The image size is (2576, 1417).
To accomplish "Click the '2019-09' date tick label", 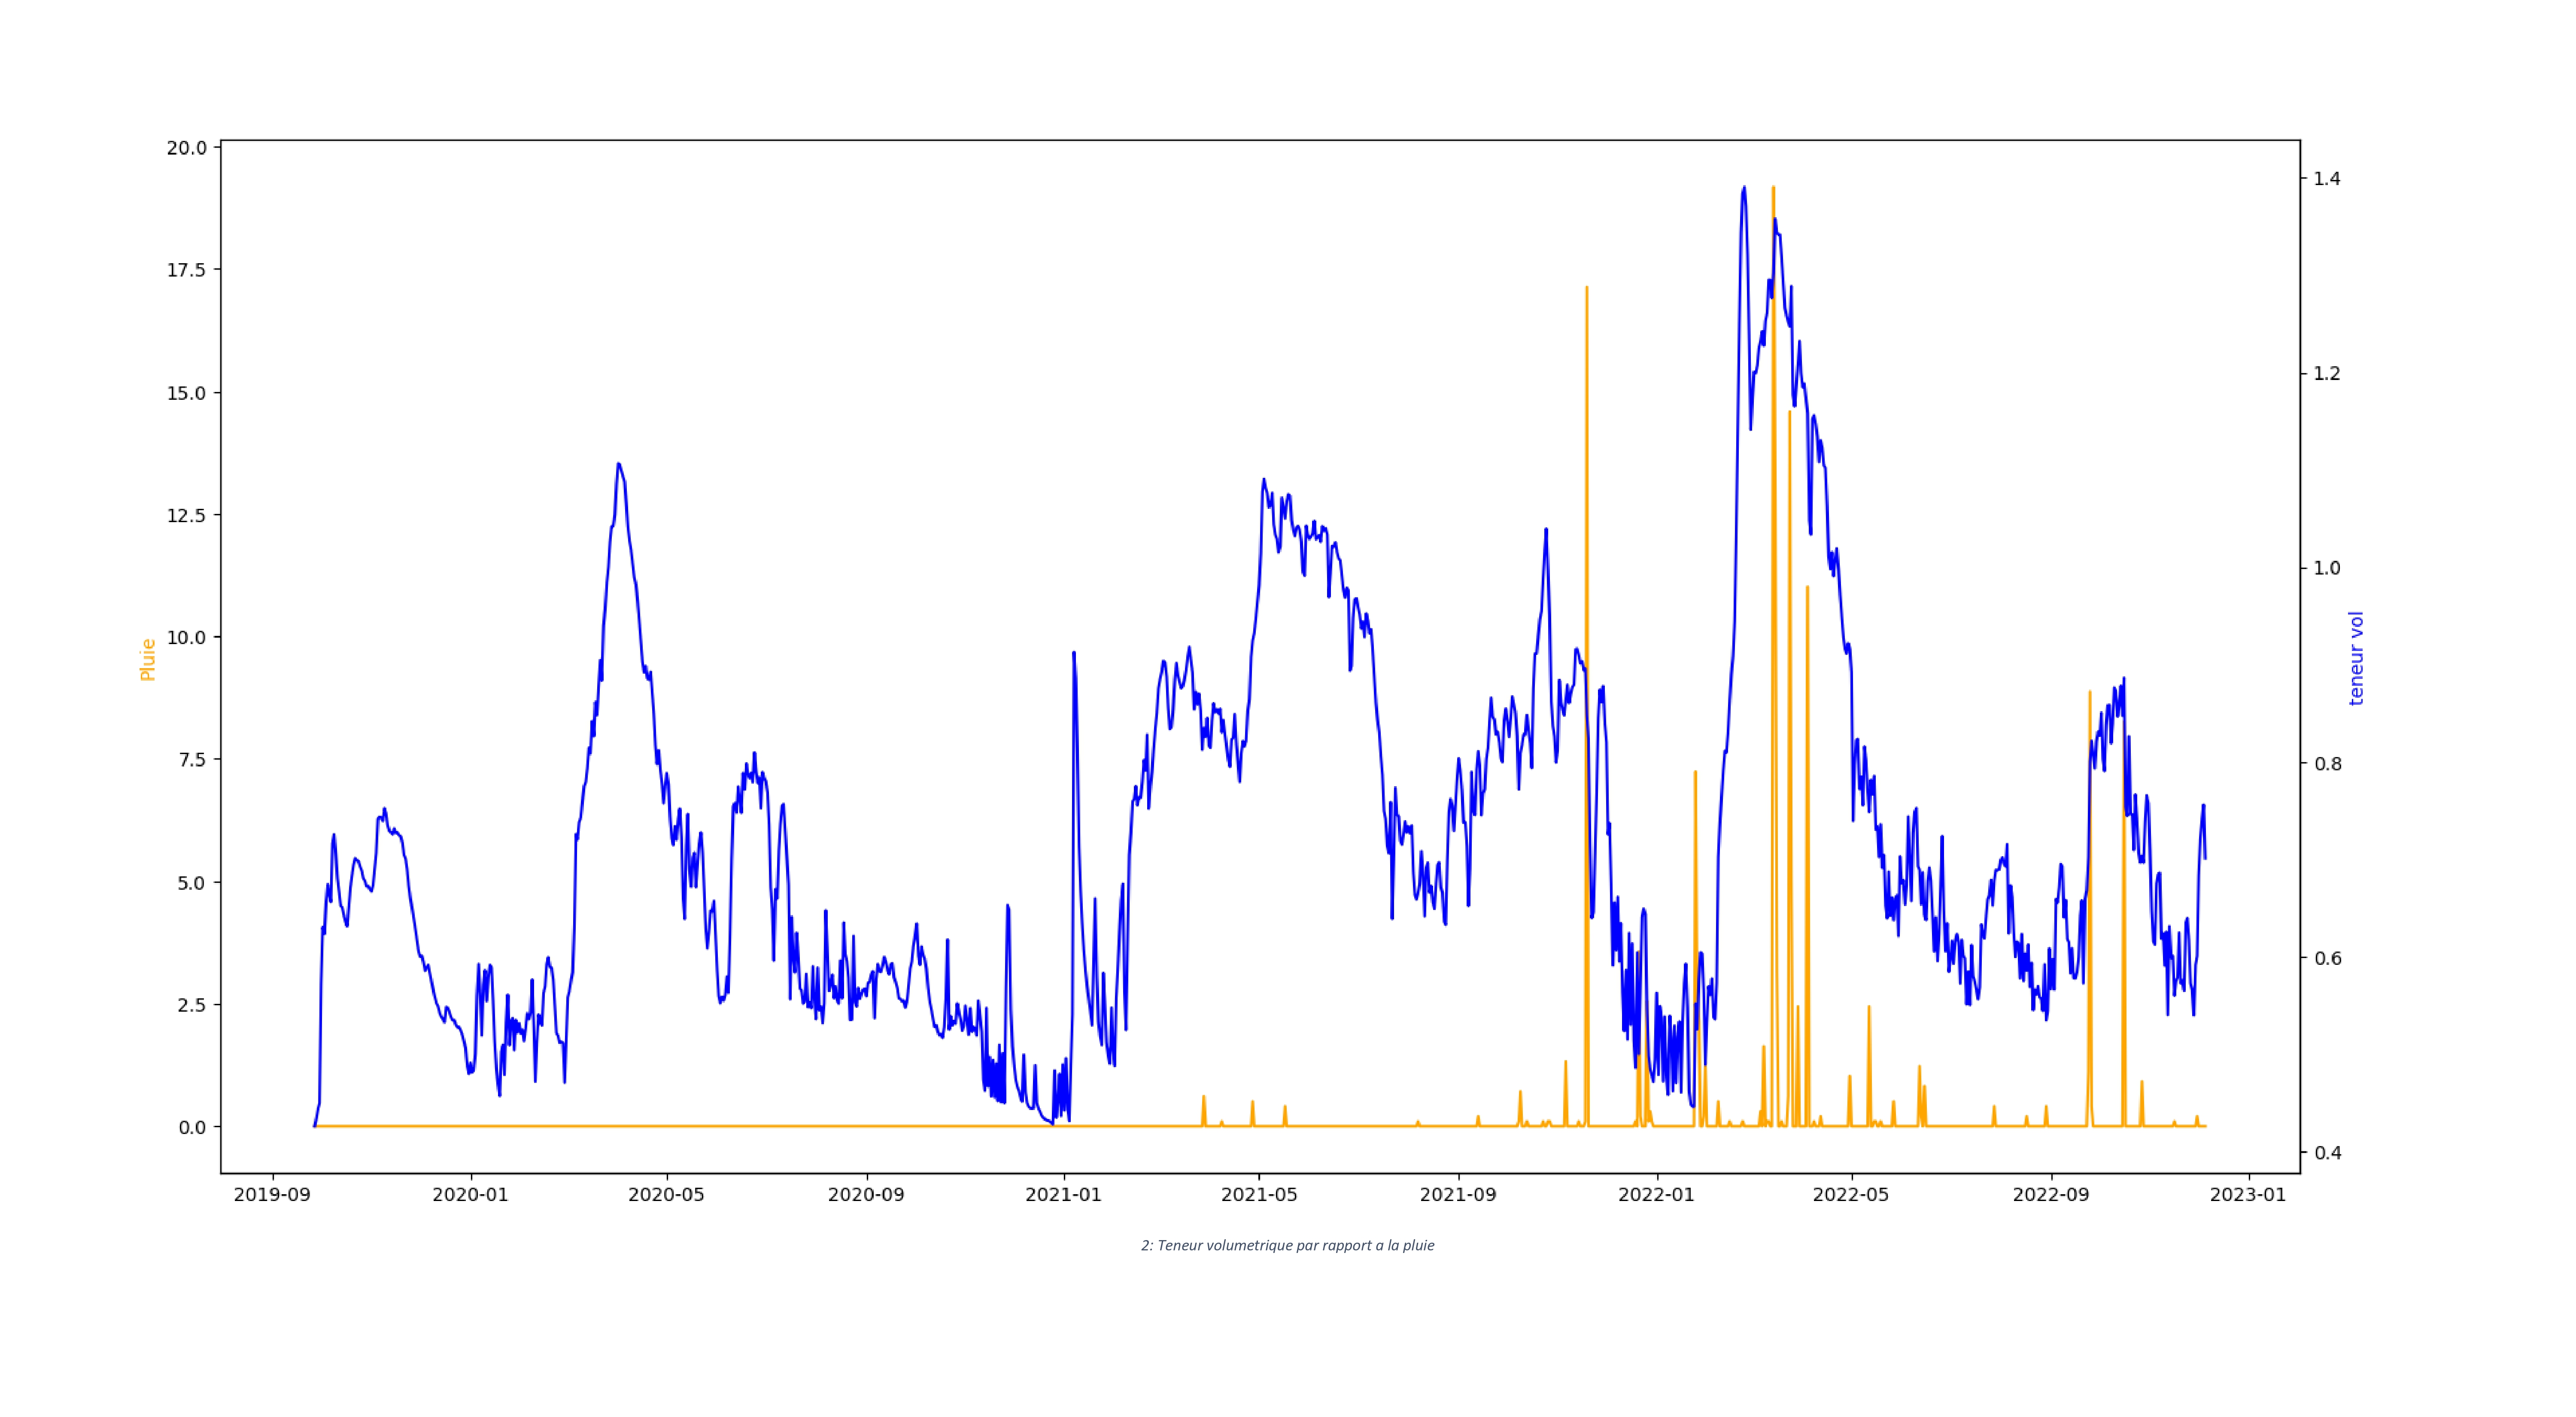I will coord(272,1195).
